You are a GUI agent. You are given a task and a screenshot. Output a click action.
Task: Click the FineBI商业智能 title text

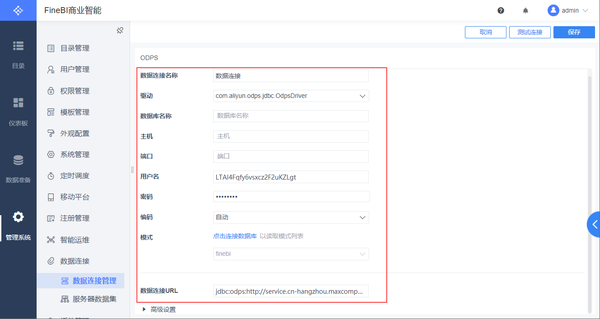tap(73, 10)
